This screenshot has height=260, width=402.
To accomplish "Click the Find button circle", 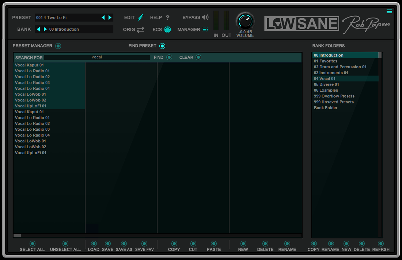I will [169, 57].
